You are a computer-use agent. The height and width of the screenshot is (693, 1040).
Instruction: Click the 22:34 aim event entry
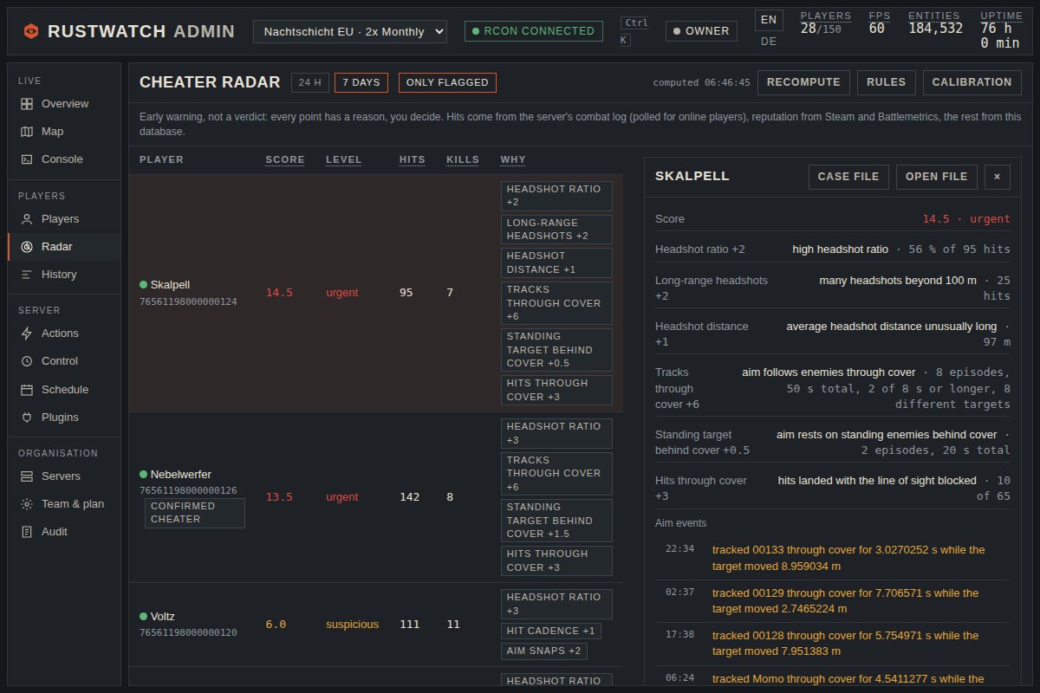click(833, 558)
